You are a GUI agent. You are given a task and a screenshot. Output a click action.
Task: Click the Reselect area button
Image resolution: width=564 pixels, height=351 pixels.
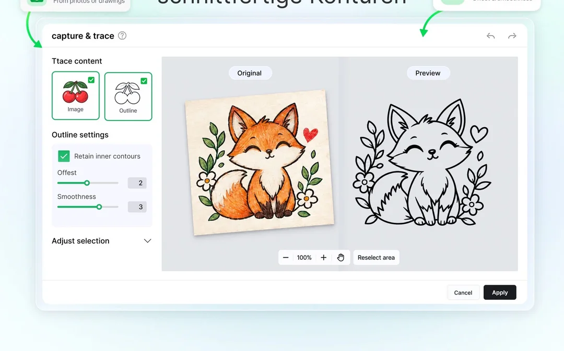(376, 258)
